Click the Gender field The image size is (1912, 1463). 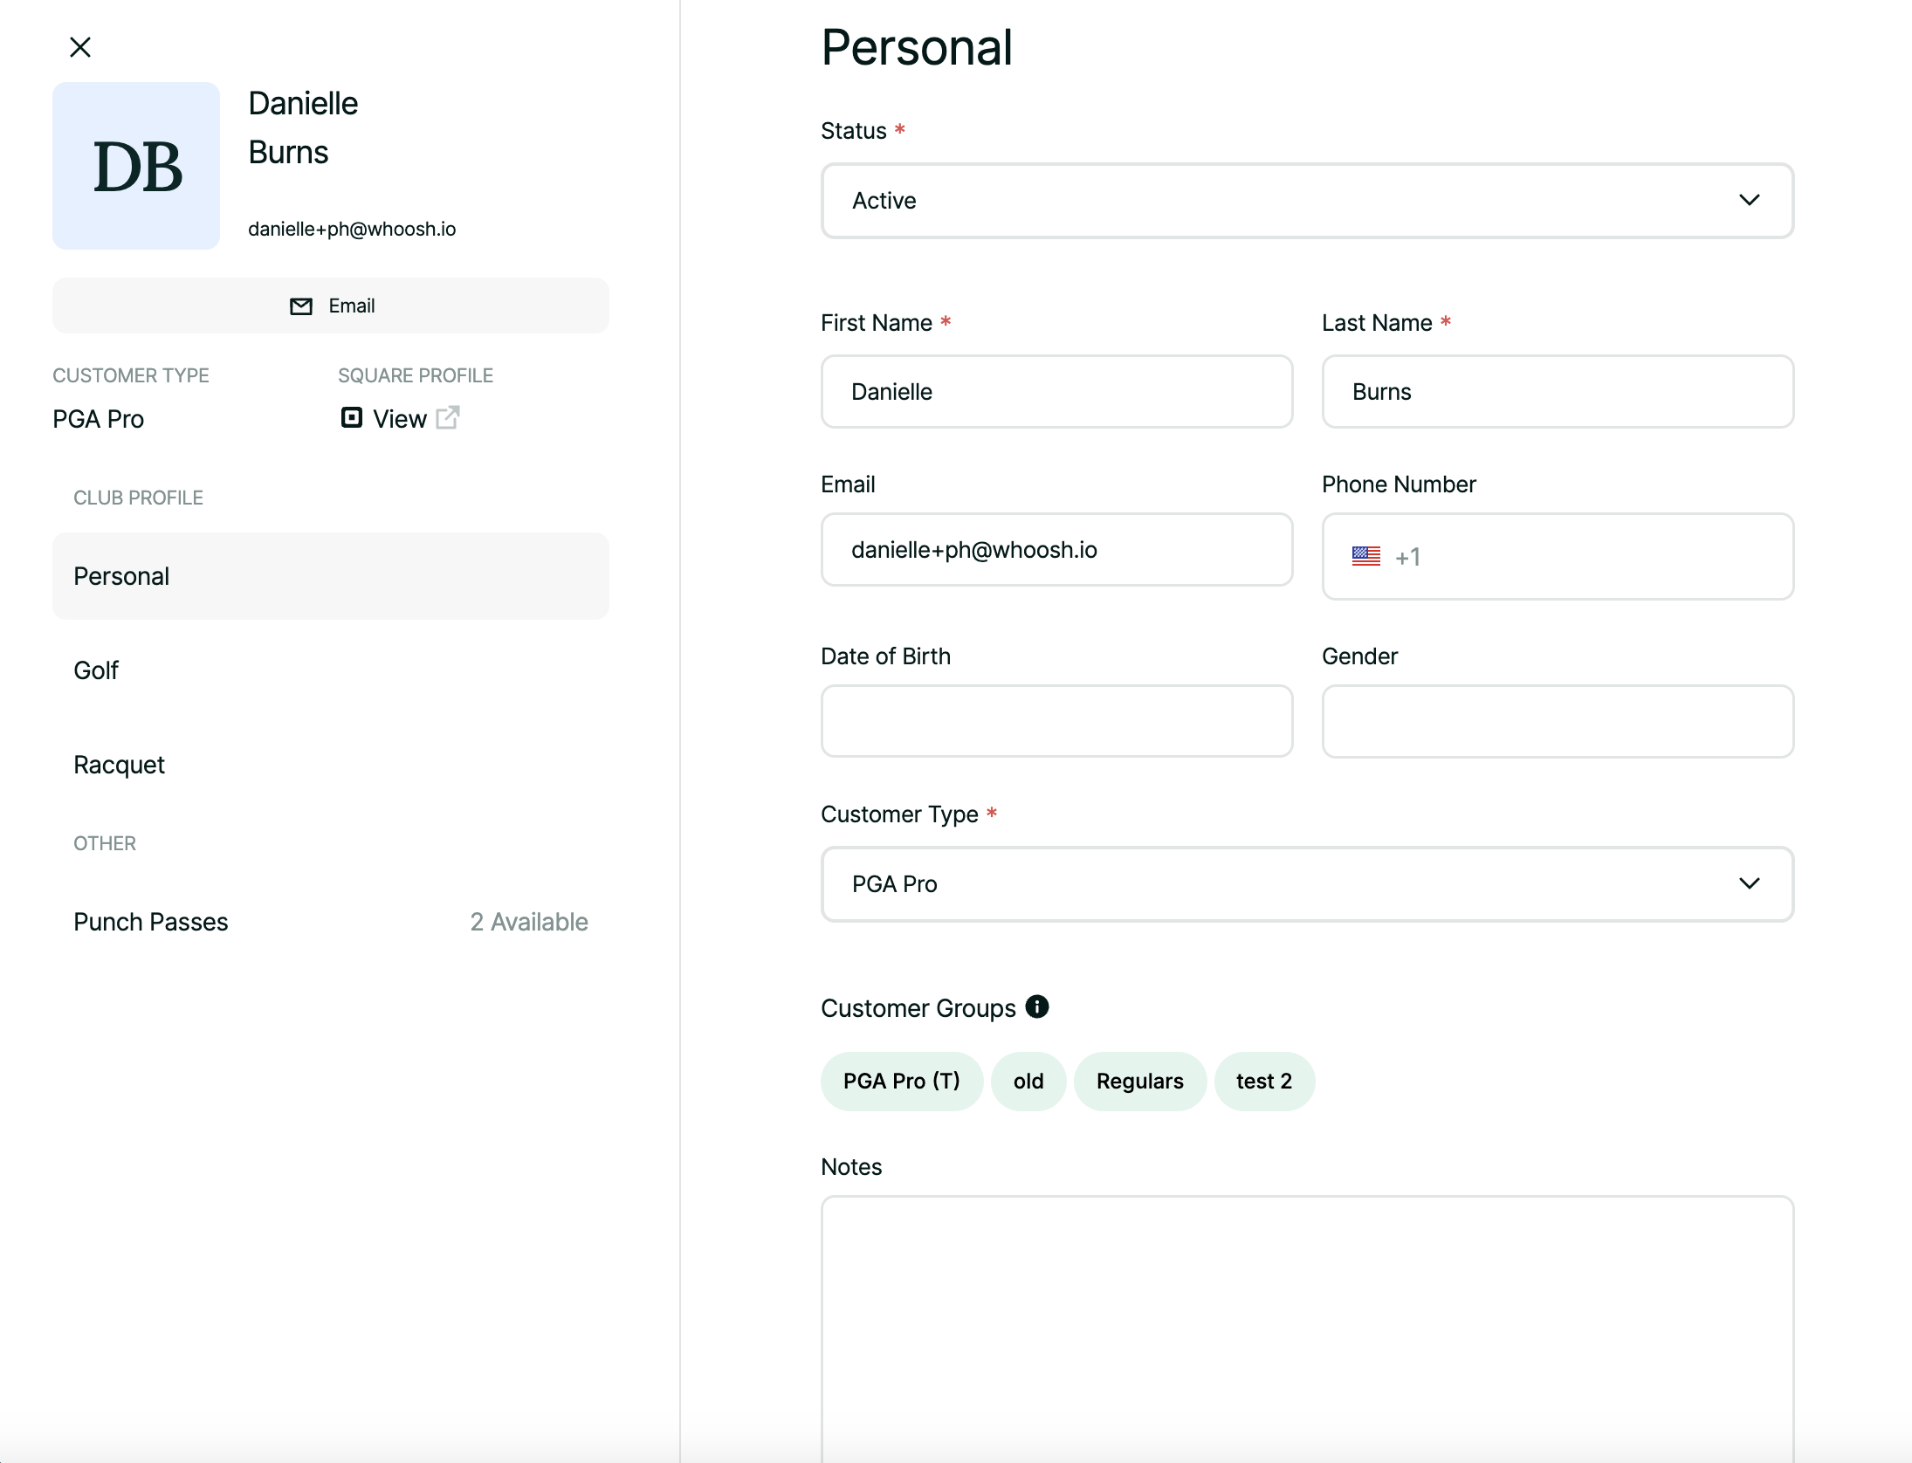1558,721
